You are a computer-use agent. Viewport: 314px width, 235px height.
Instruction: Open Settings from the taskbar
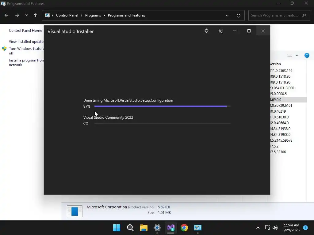(x=157, y=228)
